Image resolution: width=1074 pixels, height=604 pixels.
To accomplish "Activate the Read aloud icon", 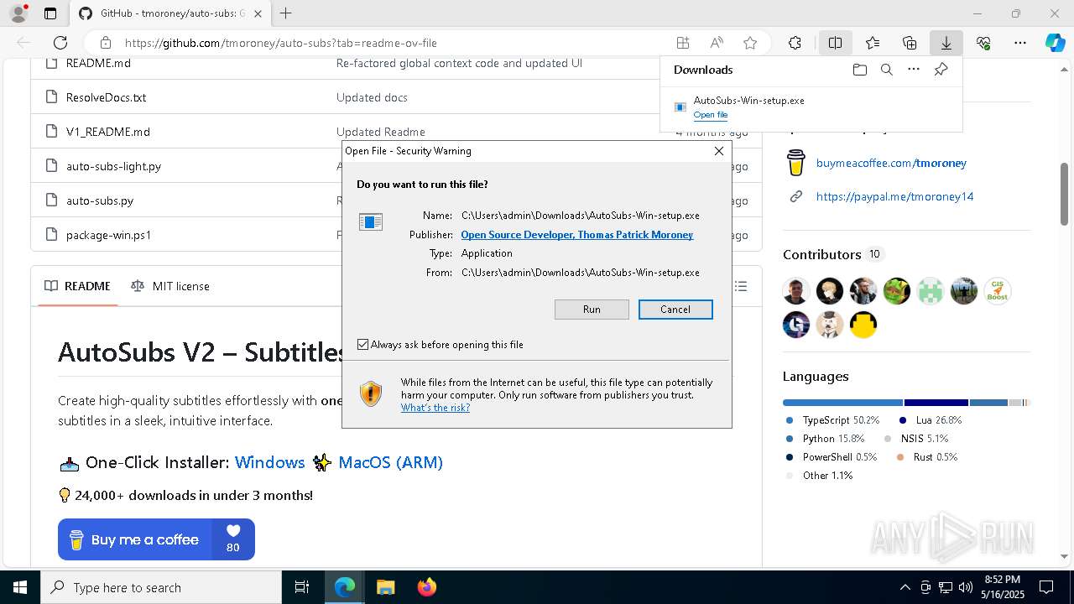I will click(x=717, y=43).
